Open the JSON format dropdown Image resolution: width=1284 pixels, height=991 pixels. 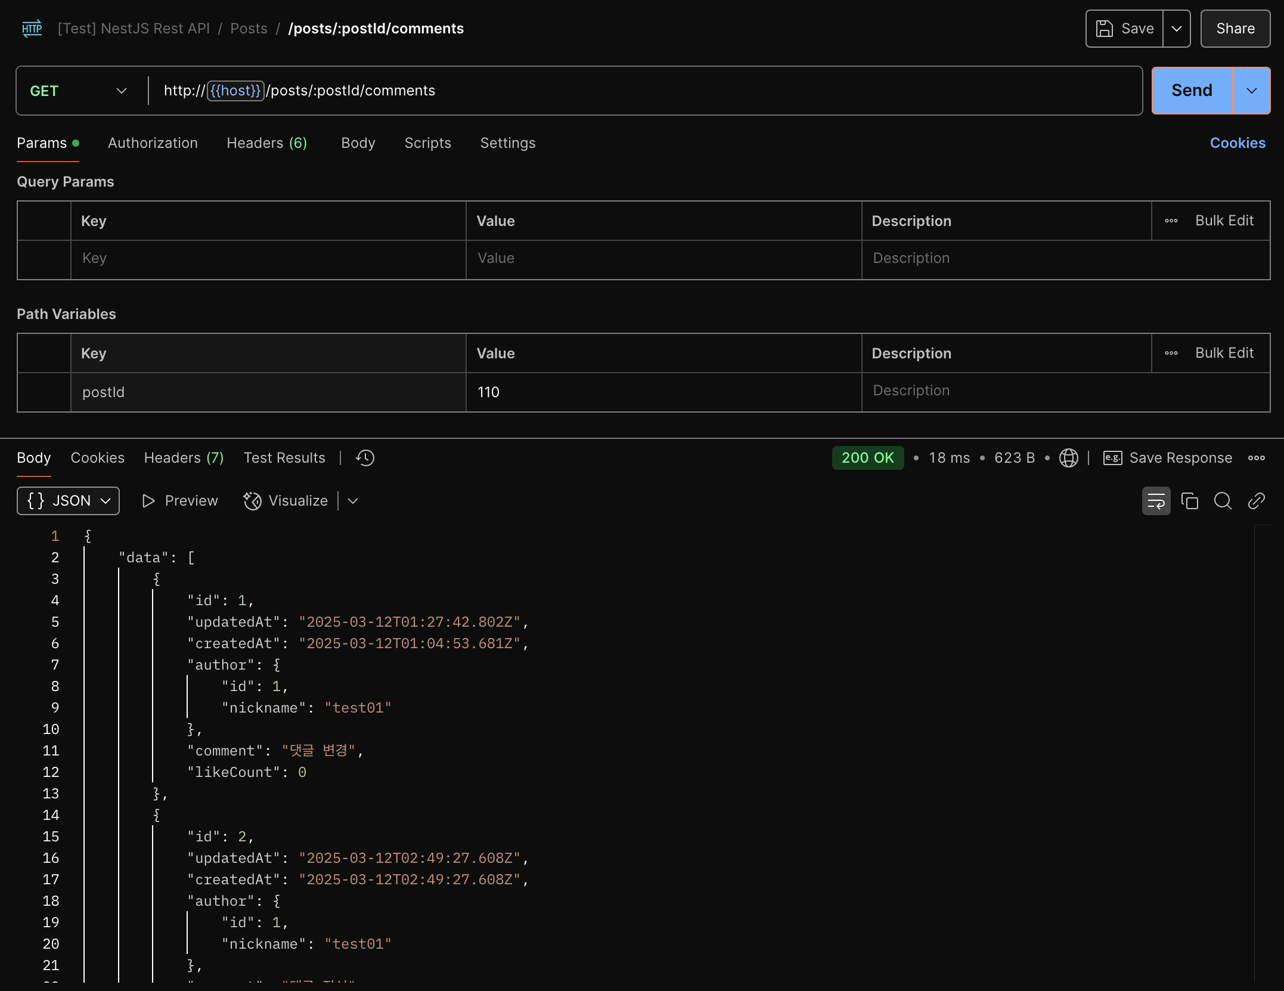click(68, 501)
